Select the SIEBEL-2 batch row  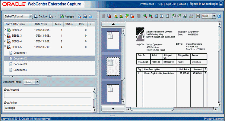click(49, 30)
